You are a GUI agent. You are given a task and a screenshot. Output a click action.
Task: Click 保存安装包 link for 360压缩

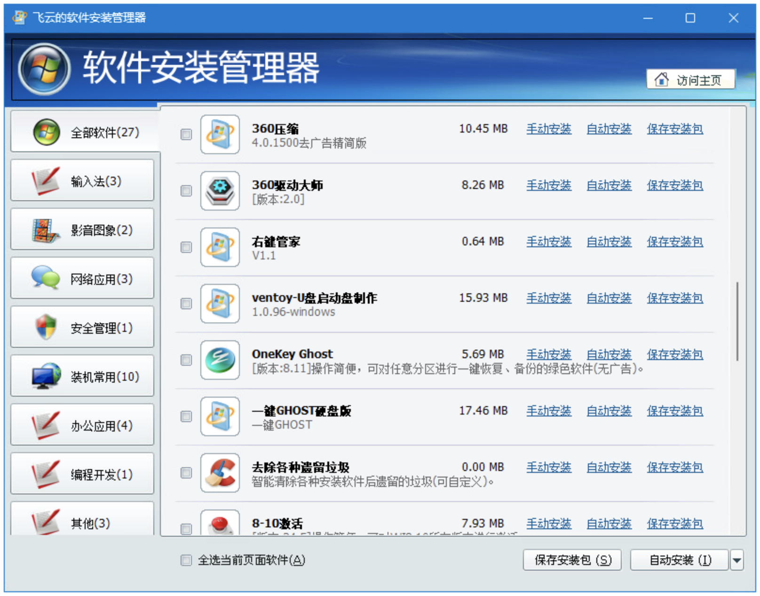pos(675,129)
